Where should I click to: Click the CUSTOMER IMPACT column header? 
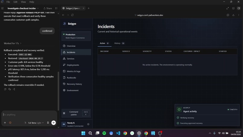pyautogui.click(x=192, y=51)
